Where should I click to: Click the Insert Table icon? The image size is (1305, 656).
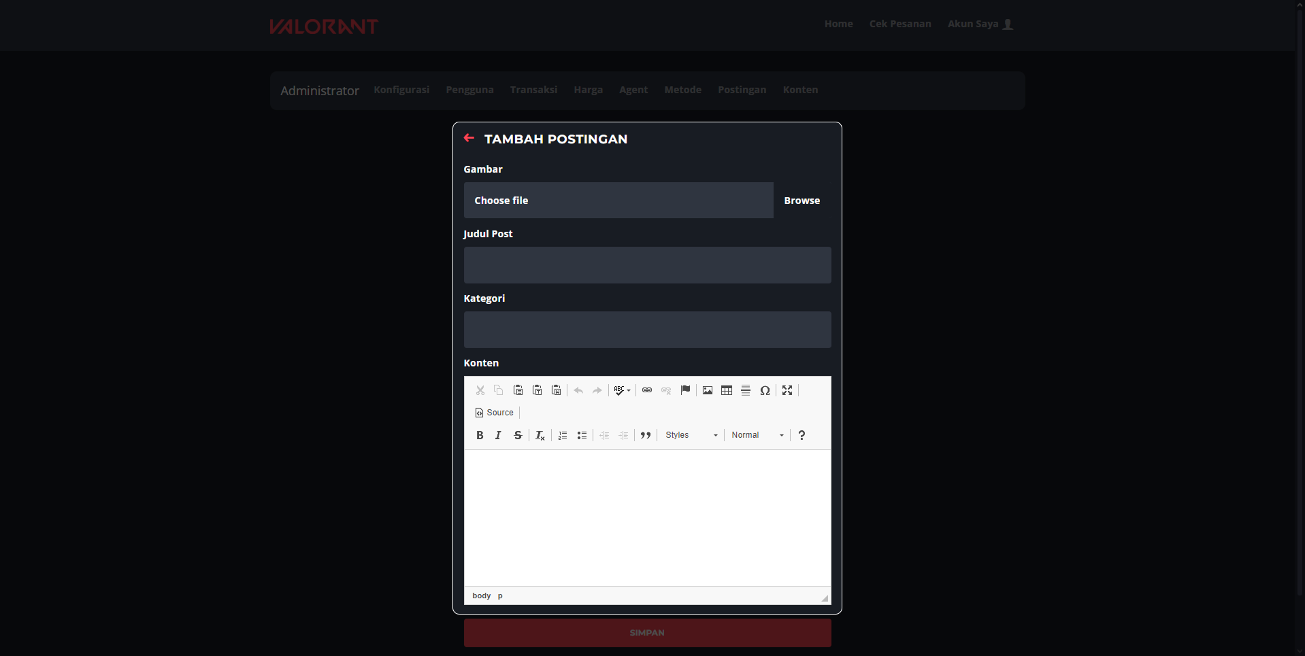[x=727, y=390]
